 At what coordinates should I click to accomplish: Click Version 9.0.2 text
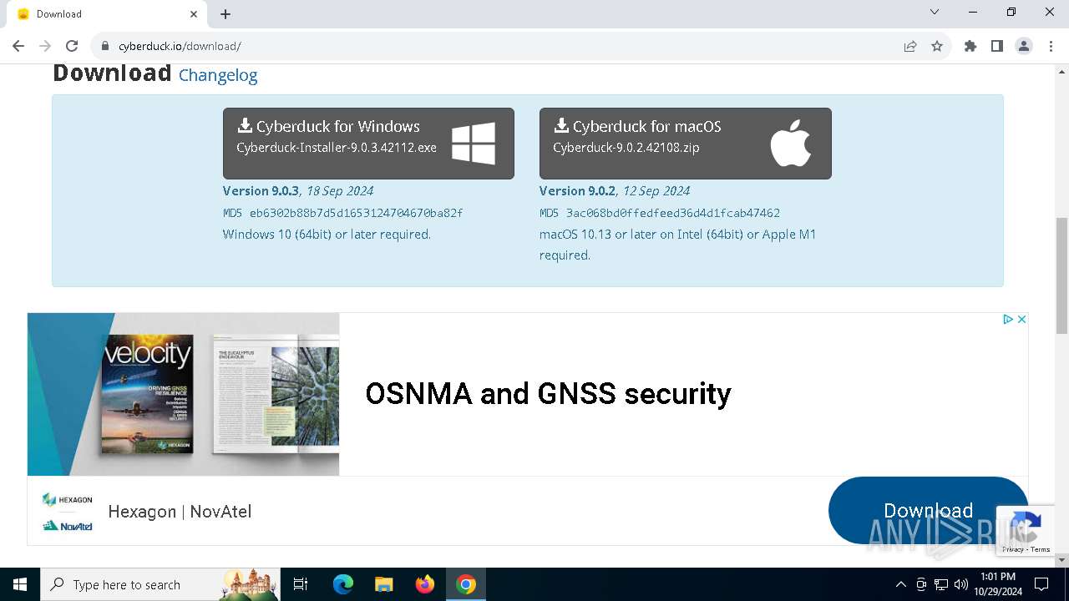pos(577,191)
